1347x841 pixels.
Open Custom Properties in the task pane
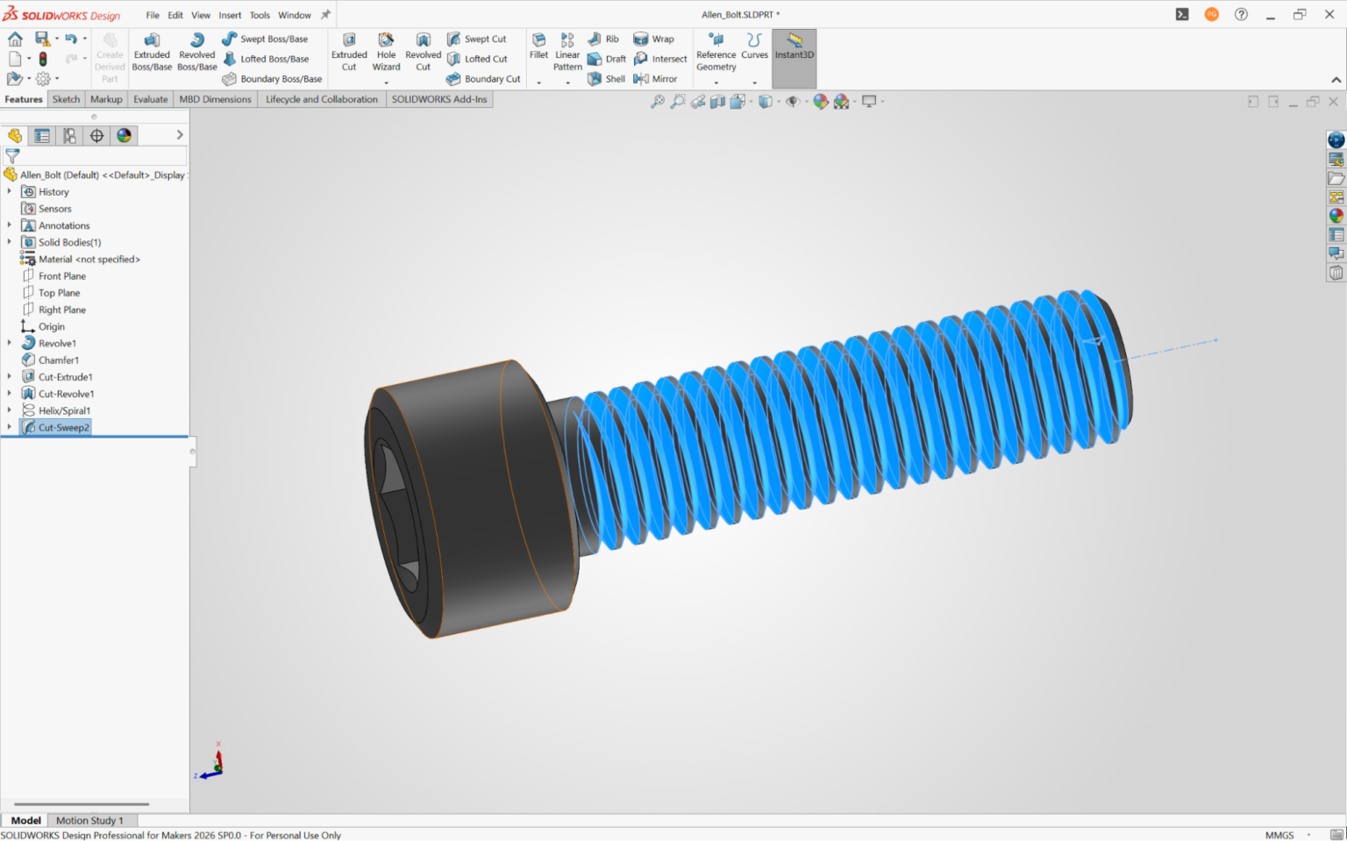point(1336,235)
